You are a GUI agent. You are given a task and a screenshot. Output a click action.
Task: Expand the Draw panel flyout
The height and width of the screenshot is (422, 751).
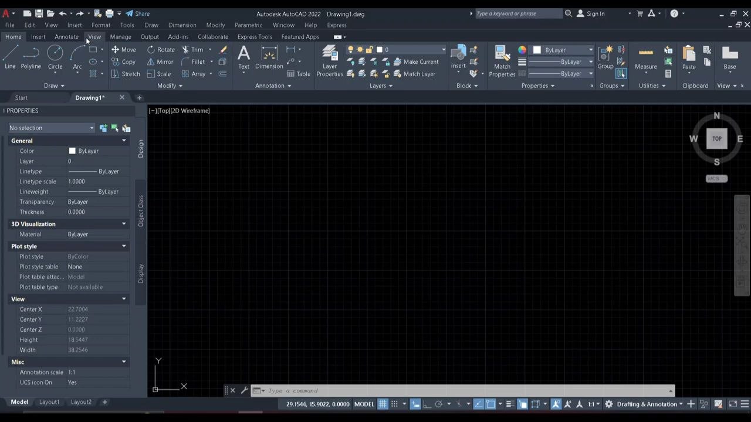54,86
